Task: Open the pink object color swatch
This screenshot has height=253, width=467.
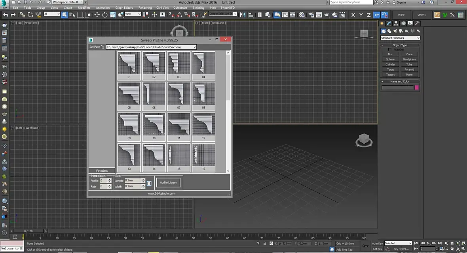Action: click(x=417, y=88)
